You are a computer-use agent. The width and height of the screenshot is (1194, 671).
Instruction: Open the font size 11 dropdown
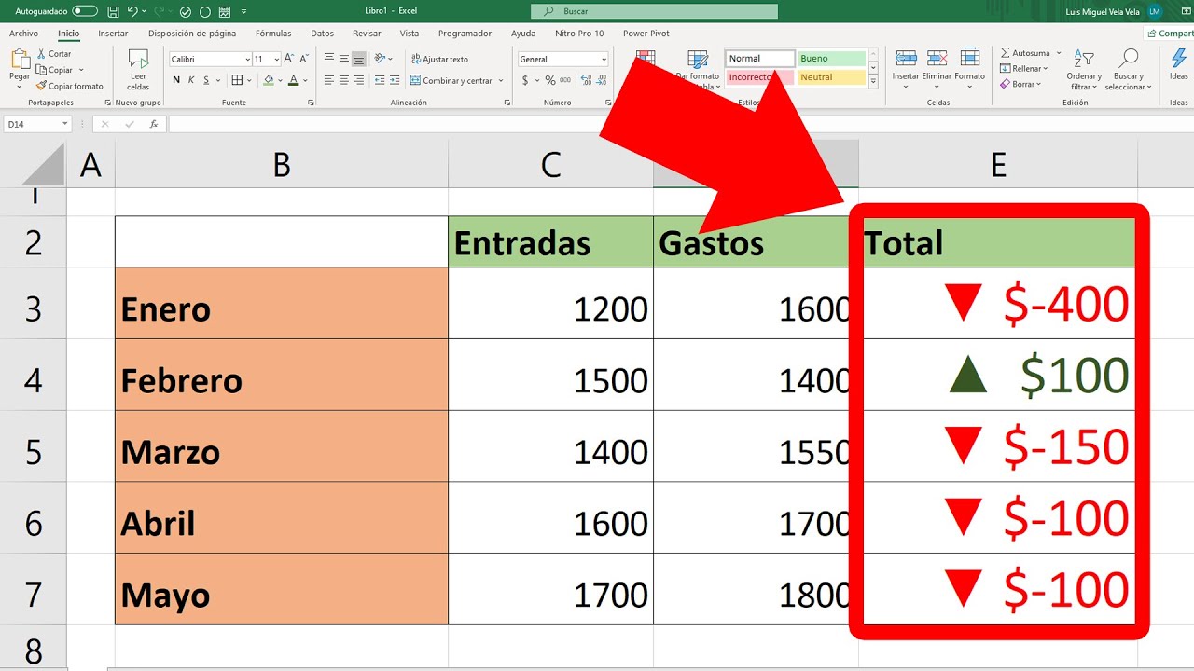277,59
